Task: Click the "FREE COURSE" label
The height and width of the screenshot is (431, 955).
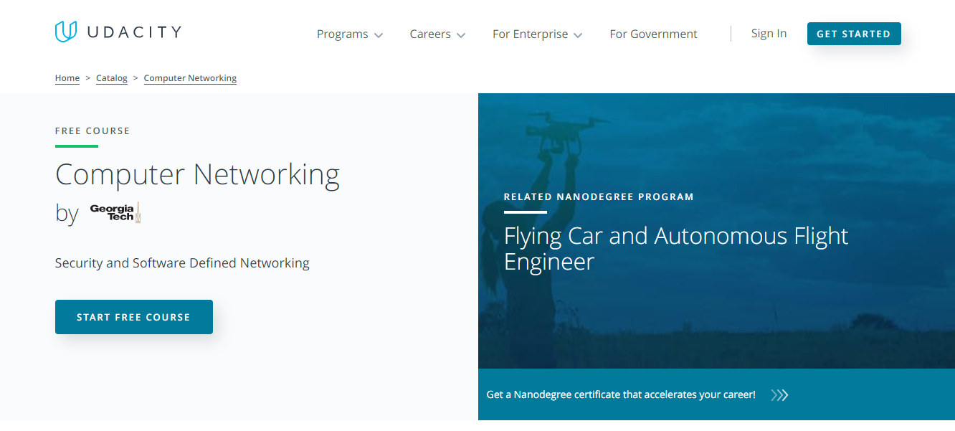Action: (x=92, y=131)
